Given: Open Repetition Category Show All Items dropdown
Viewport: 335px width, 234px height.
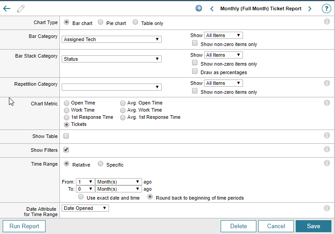Looking at the screenshot, I should coord(223,83).
